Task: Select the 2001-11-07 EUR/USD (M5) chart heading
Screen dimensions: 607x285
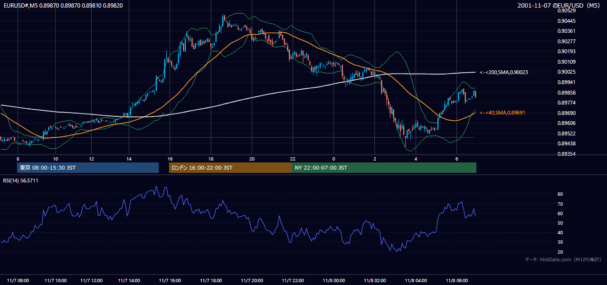Action: point(560,5)
